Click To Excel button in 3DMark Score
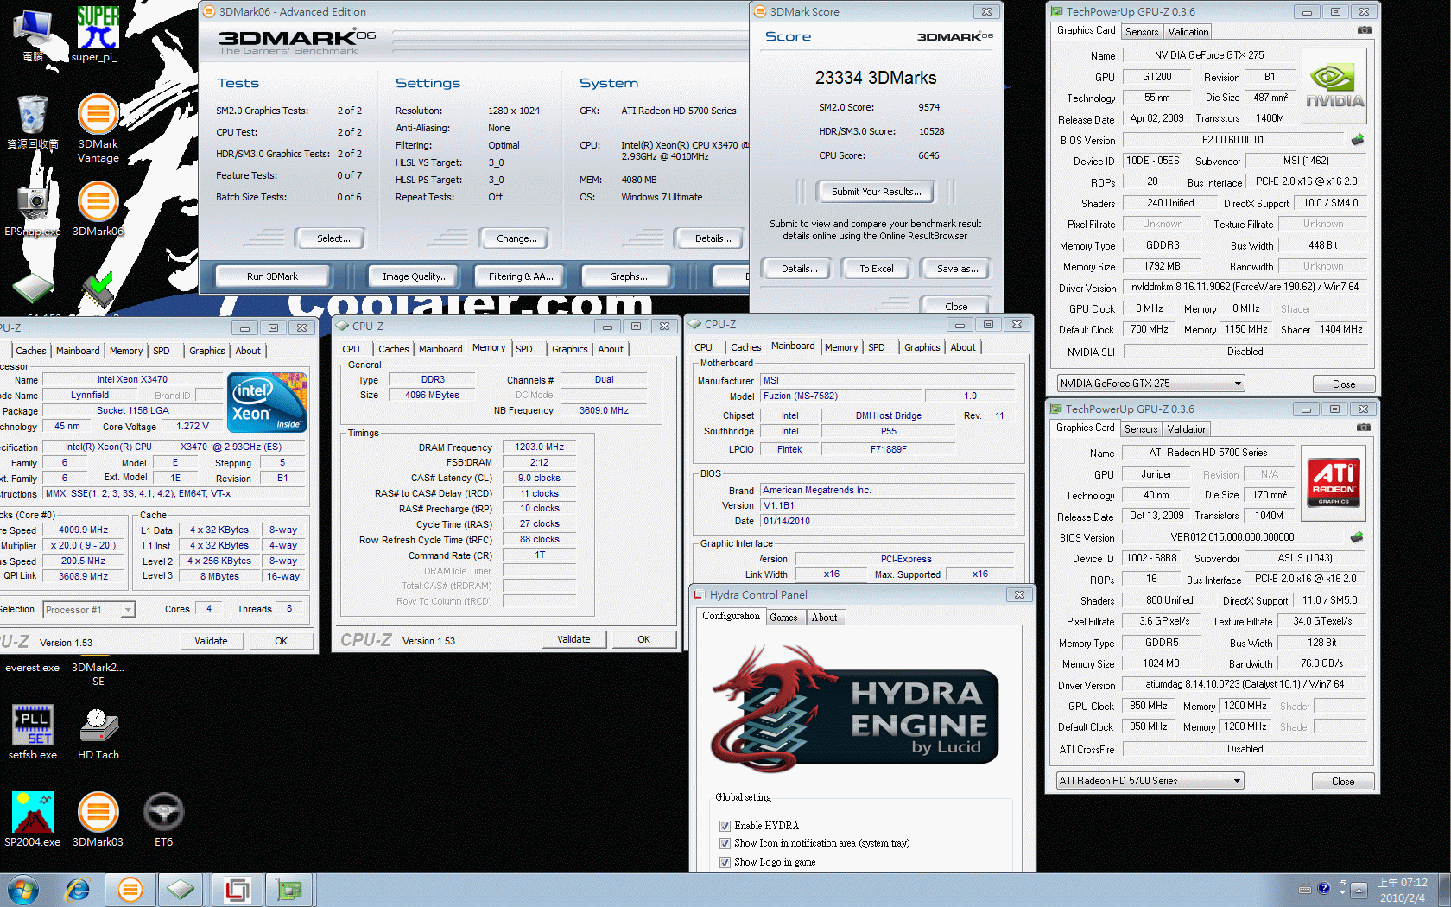 (x=876, y=269)
